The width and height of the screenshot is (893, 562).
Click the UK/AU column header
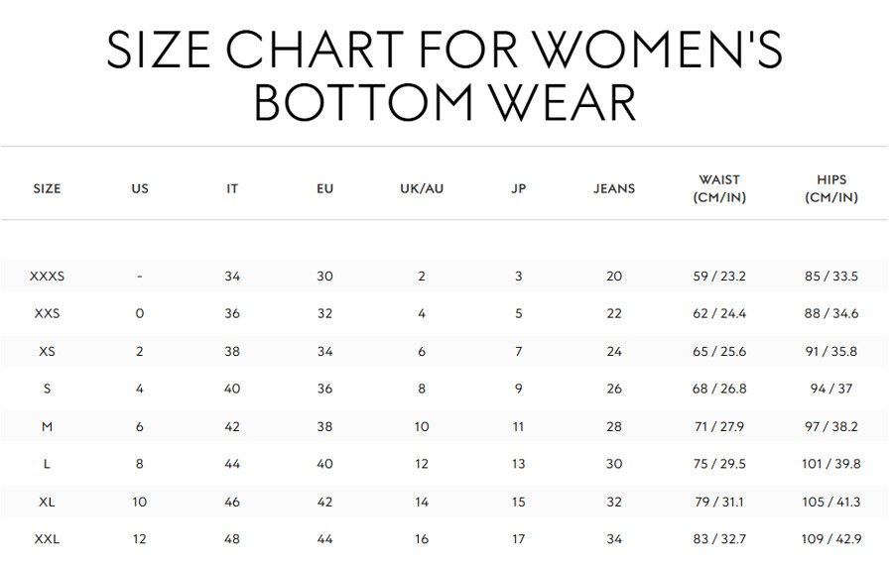point(422,189)
